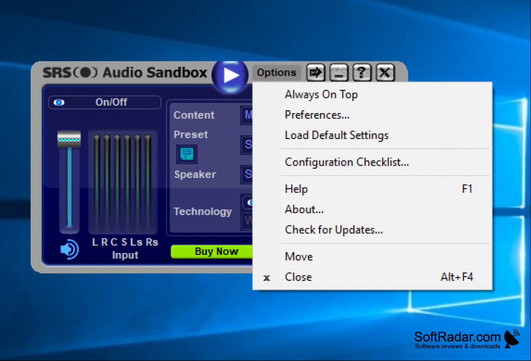Screen dimensions: 531x361
Task: Click the master volume slider handle
Action: tap(69, 138)
